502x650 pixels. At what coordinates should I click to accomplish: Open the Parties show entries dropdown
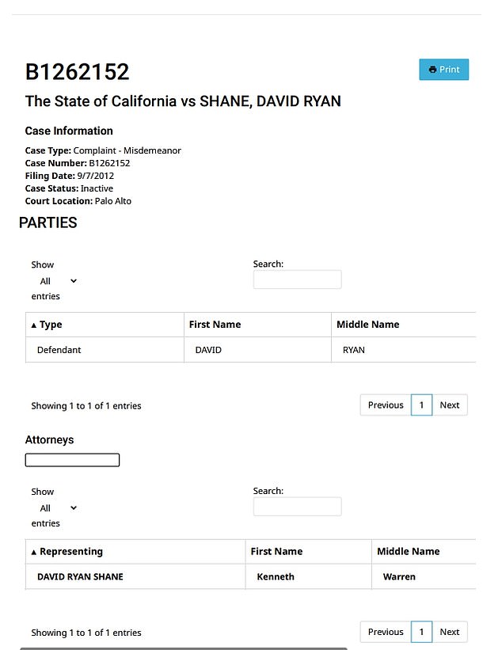[58, 281]
